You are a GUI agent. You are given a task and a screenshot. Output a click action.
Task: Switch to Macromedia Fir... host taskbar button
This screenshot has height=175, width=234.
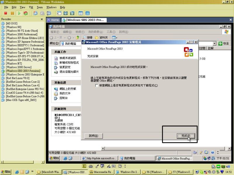pos(101,172)
